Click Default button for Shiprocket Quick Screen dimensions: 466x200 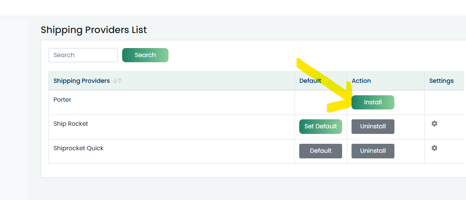321,151
